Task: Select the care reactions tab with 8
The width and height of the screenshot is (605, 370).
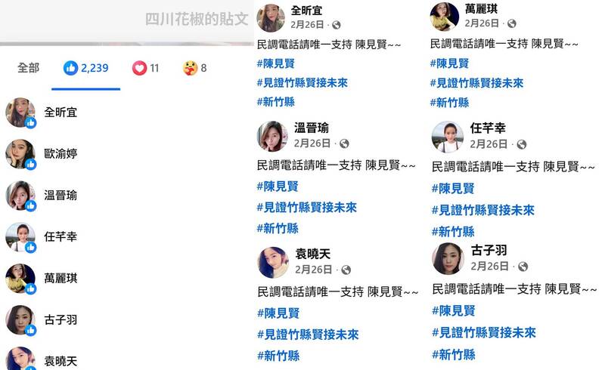Action: tap(195, 68)
